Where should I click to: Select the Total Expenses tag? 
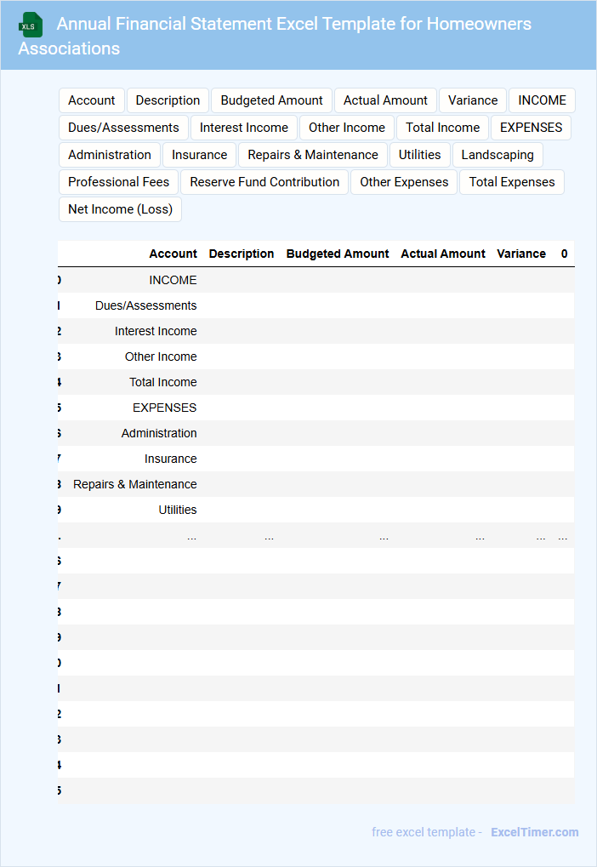tap(511, 182)
